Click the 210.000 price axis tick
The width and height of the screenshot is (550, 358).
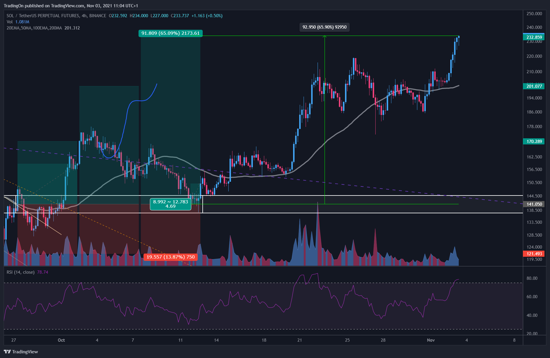(534, 72)
